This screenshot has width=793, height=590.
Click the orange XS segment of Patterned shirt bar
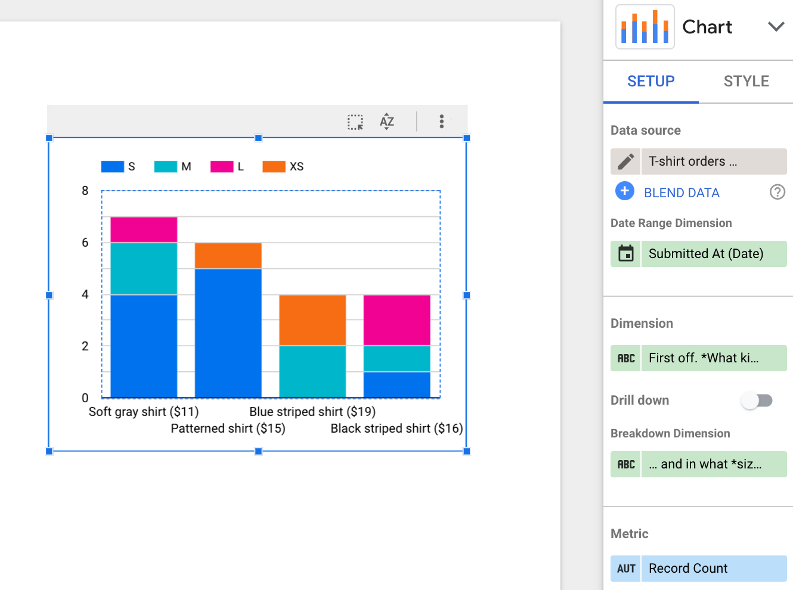(228, 256)
